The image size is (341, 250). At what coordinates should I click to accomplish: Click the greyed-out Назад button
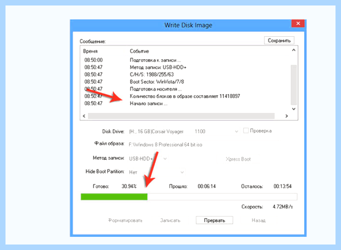point(258,220)
